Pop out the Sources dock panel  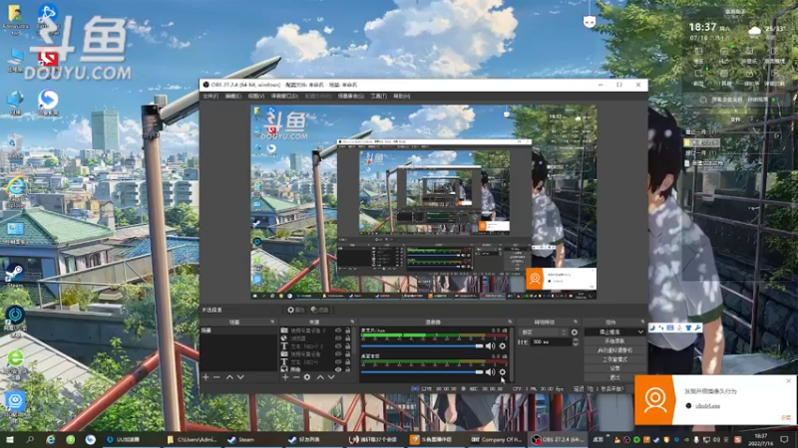pyautogui.click(x=352, y=322)
